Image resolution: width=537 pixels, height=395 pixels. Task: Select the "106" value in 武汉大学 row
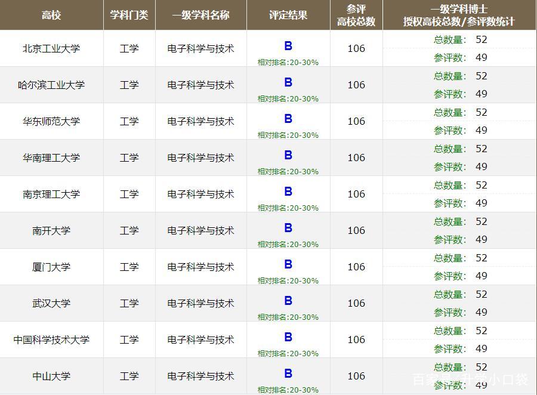(356, 303)
